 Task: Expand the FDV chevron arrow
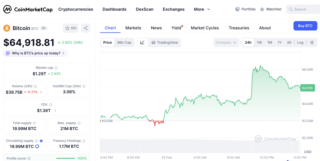55,111
